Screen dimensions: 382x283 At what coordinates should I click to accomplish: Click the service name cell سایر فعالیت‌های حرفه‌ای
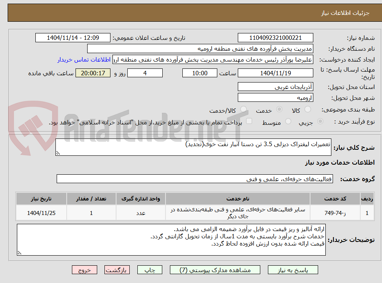pos(238,213)
